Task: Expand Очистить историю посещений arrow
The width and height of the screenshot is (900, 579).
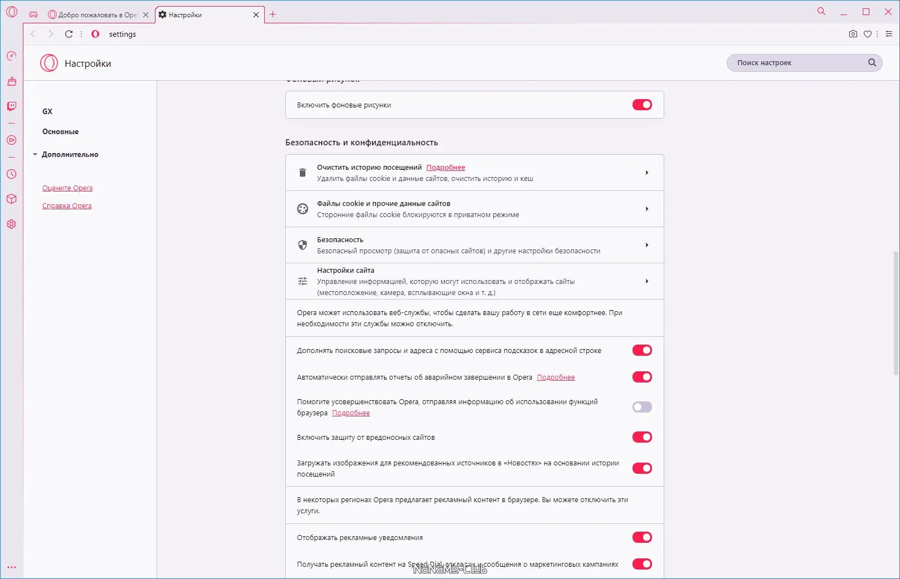Action: tap(647, 173)
